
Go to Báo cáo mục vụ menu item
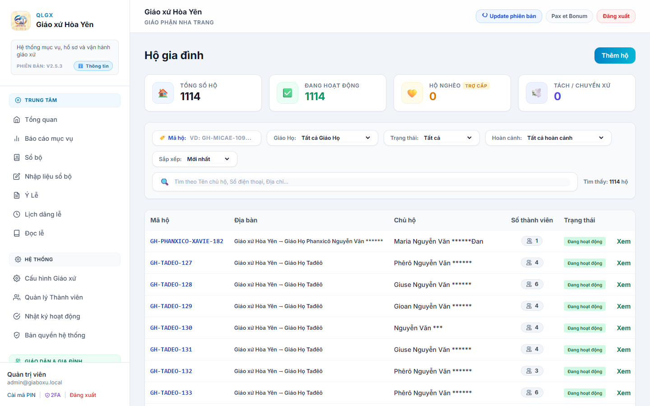[x=65, y=138]
